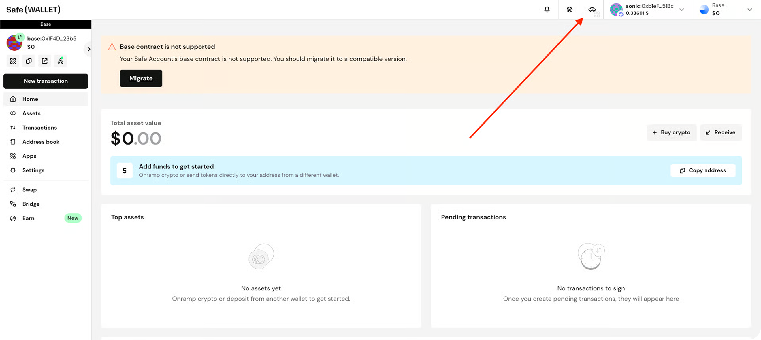Show QR code for Safe address
The image size is (761, 340).
click(x=13, y=61)
